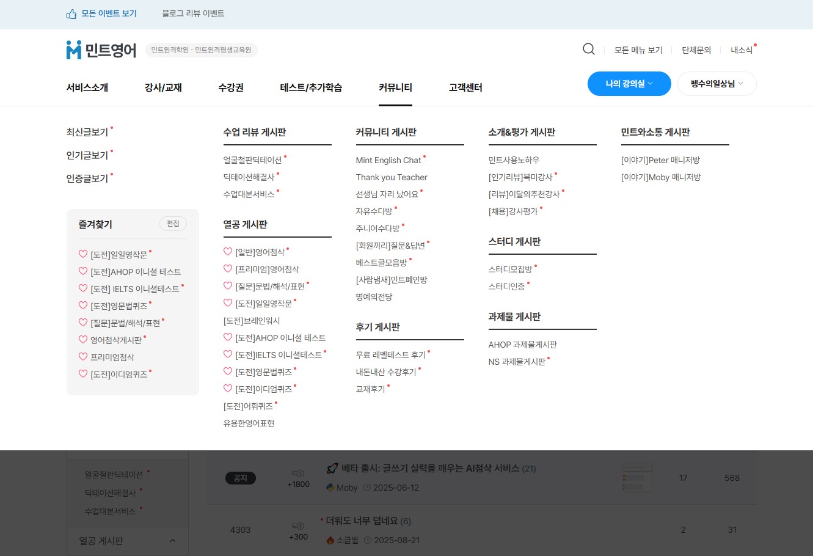The width and height of the screenshot is (813, 556).
Task: Unfavorite [도전]일일영작문 heart in 즐겨찾기
Action: pyautogui.click(x=83, y=254)
